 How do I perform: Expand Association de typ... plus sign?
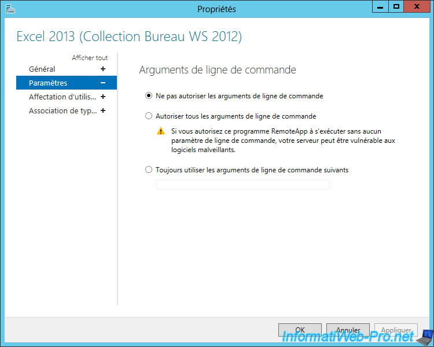pos(103,110)
